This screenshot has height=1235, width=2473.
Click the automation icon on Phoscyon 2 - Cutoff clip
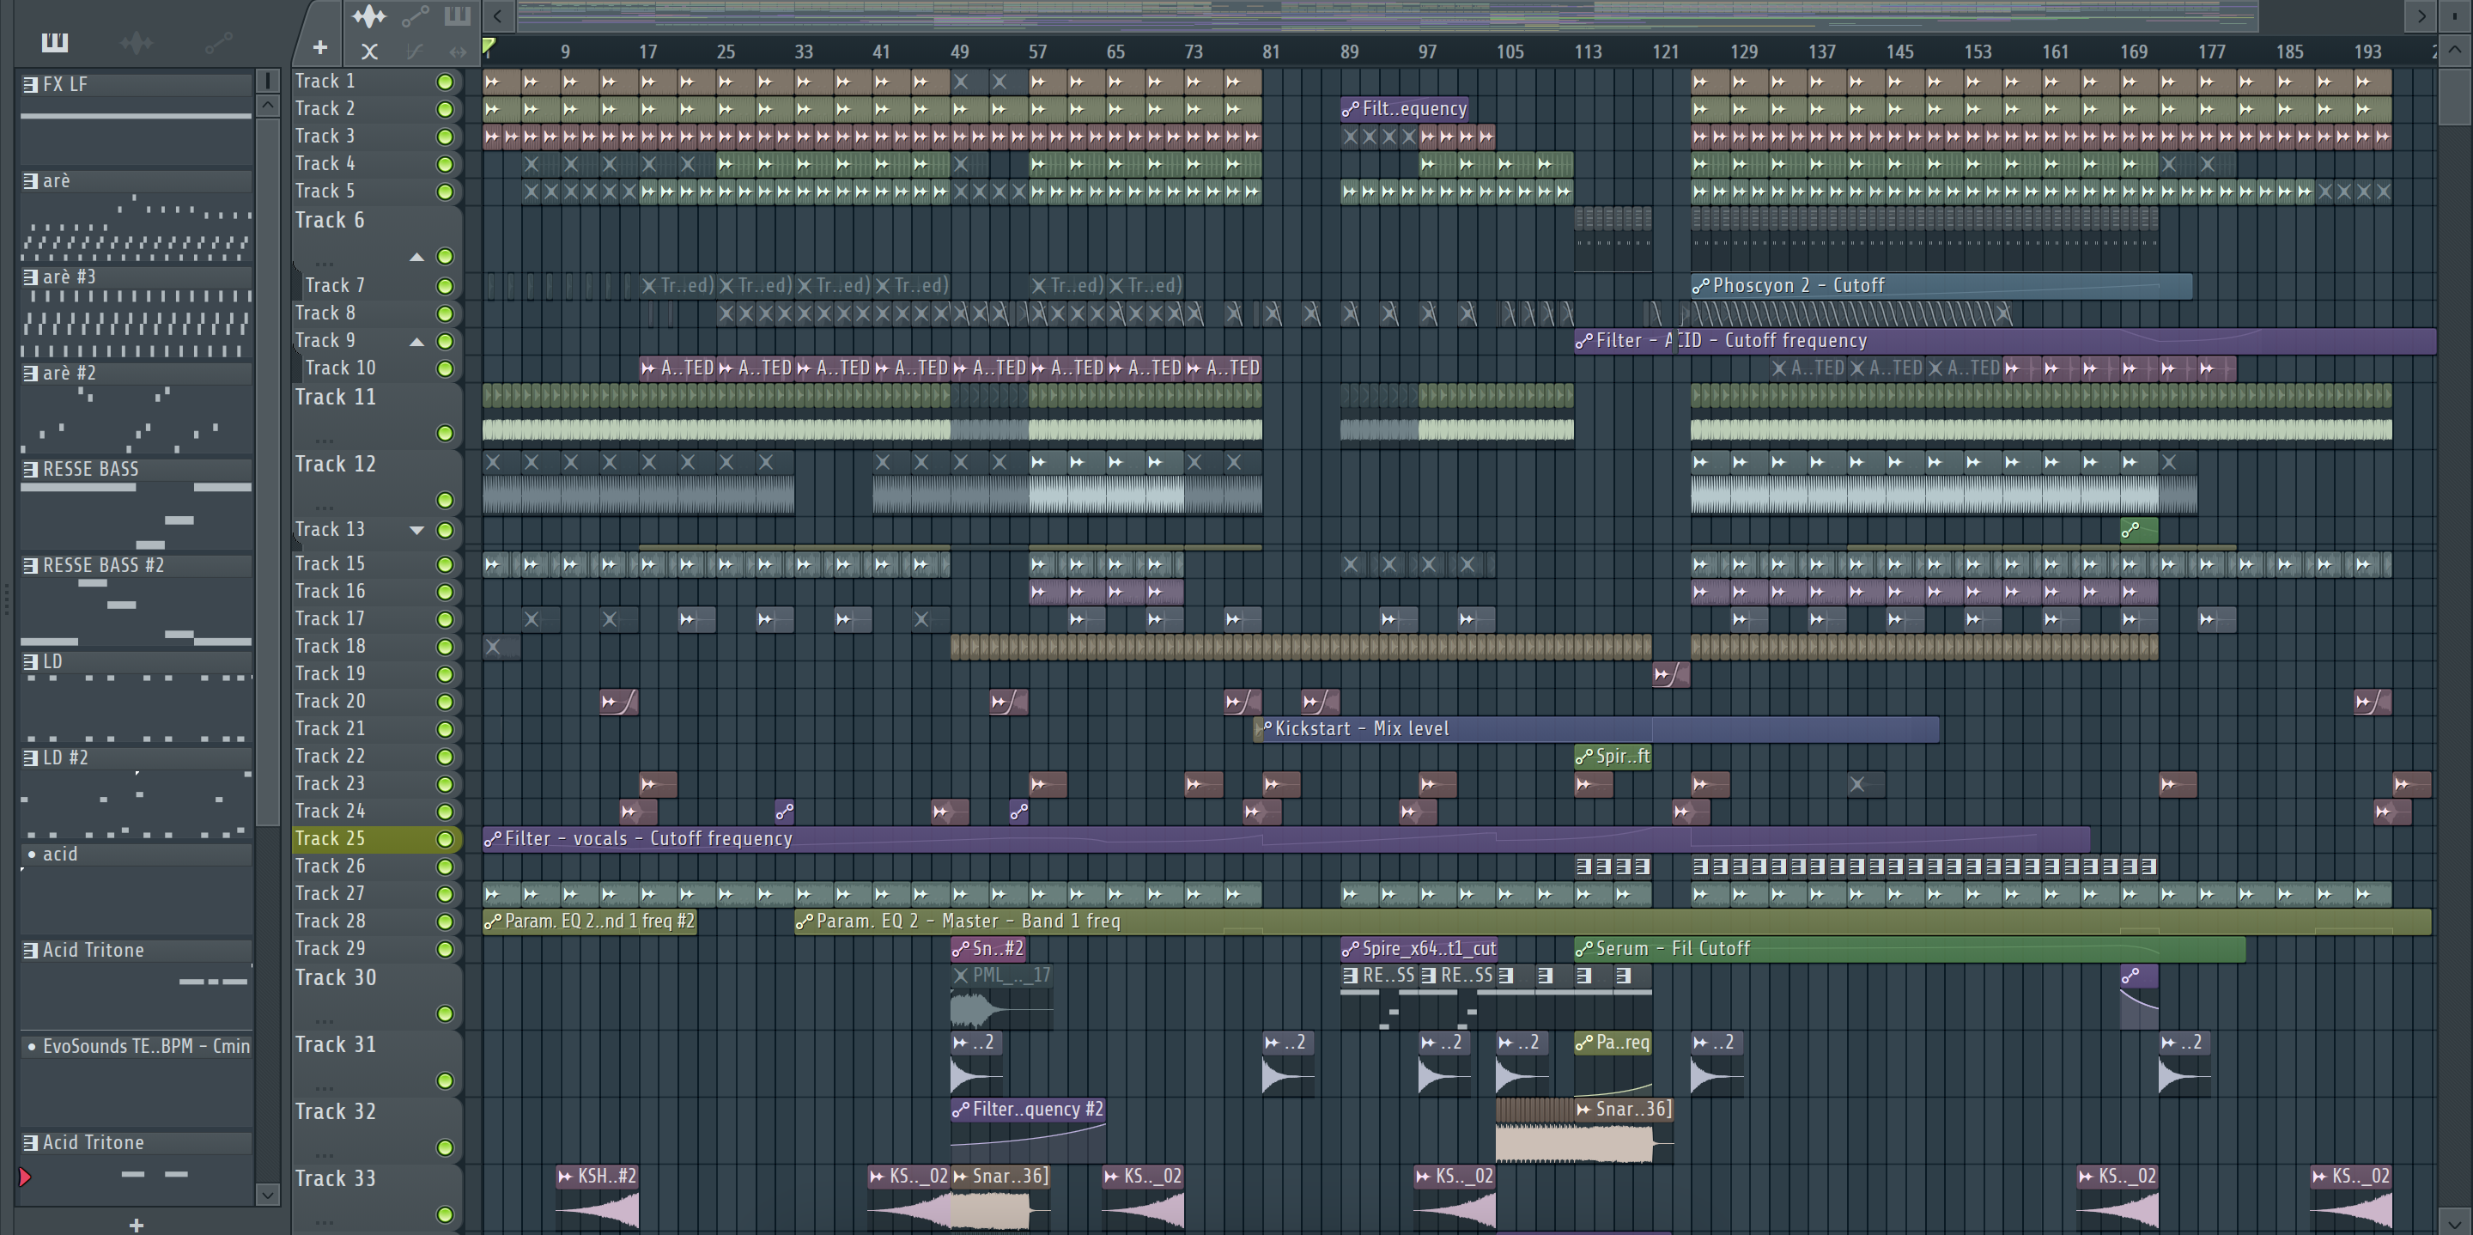pos(1700,286)
